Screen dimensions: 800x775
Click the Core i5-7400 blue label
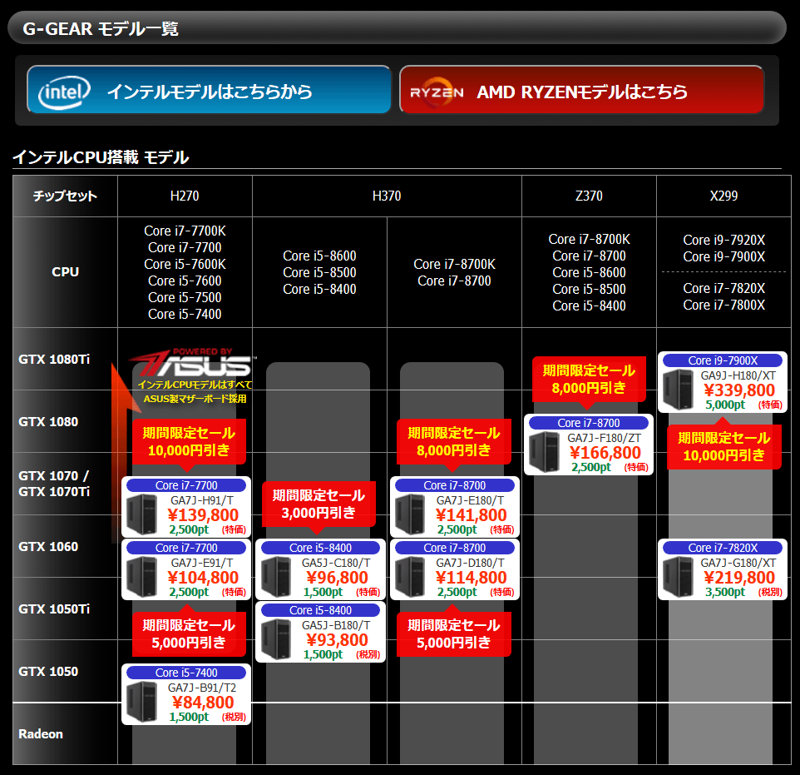(186, 673)
